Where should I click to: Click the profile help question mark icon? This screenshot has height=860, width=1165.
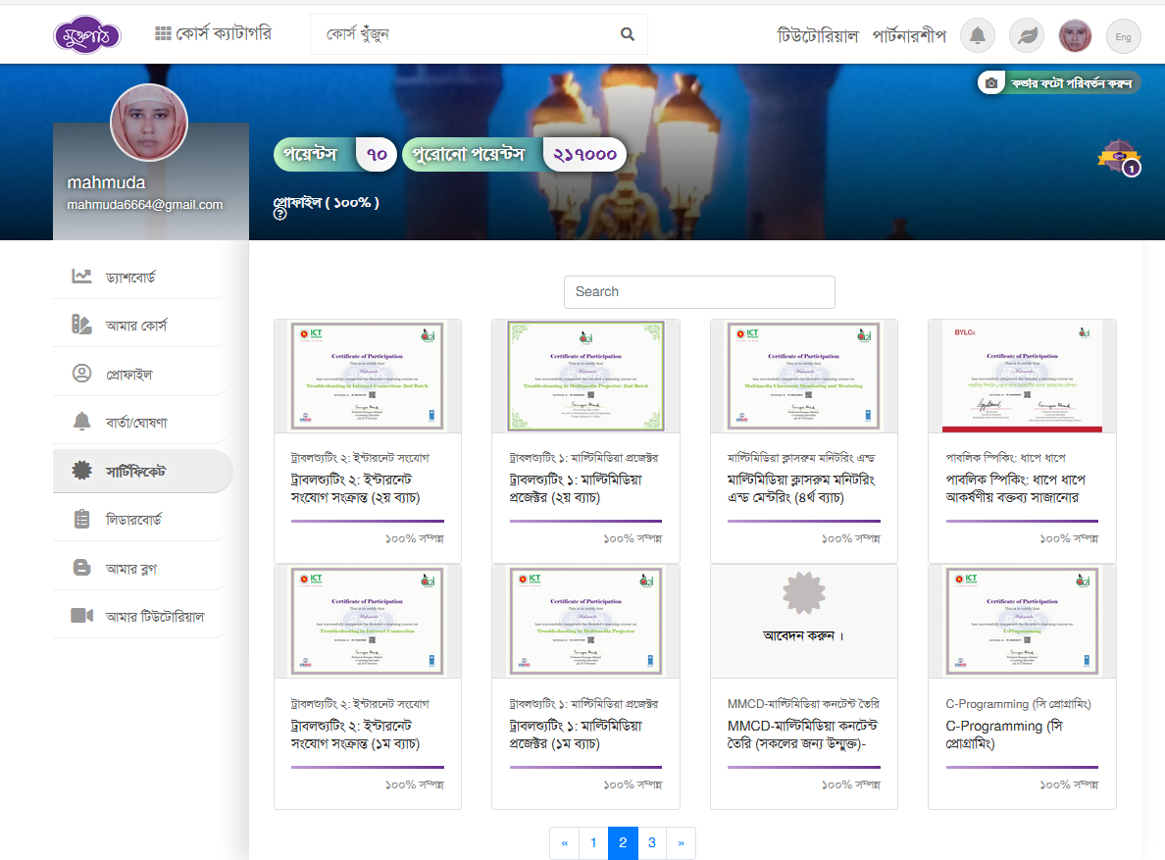[x=280, y=215]
